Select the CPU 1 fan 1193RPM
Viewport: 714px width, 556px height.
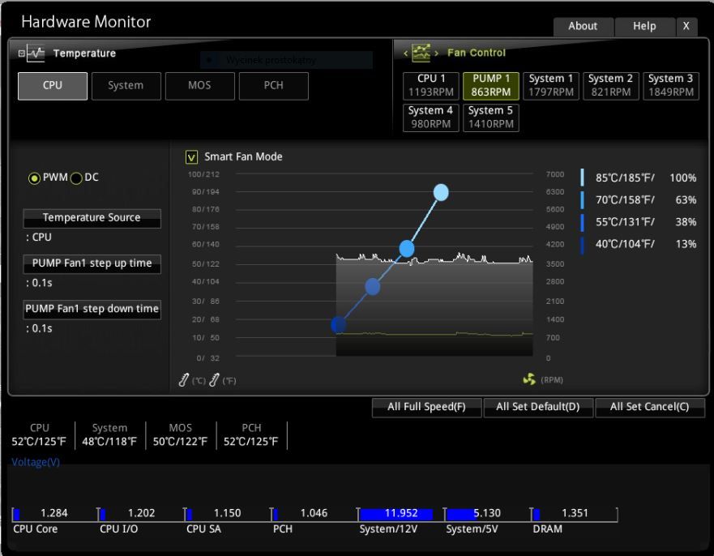431,86
